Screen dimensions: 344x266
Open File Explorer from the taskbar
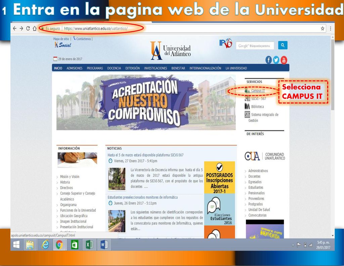coord(30,245)
